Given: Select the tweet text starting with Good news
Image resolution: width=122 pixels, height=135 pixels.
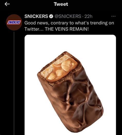Looking at the screenshot, I should coord(69,26).
